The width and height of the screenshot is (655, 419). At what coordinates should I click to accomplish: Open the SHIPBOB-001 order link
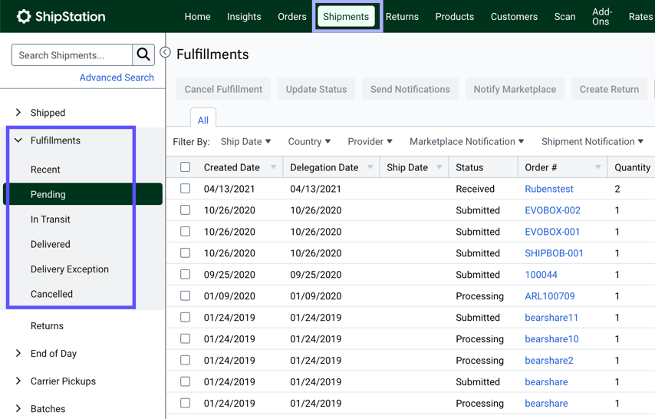click(x=554, y=253)
